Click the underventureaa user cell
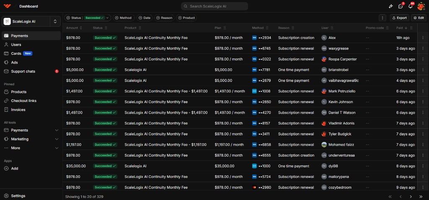Screen dimensions: 429x200 tap(338, 155)
